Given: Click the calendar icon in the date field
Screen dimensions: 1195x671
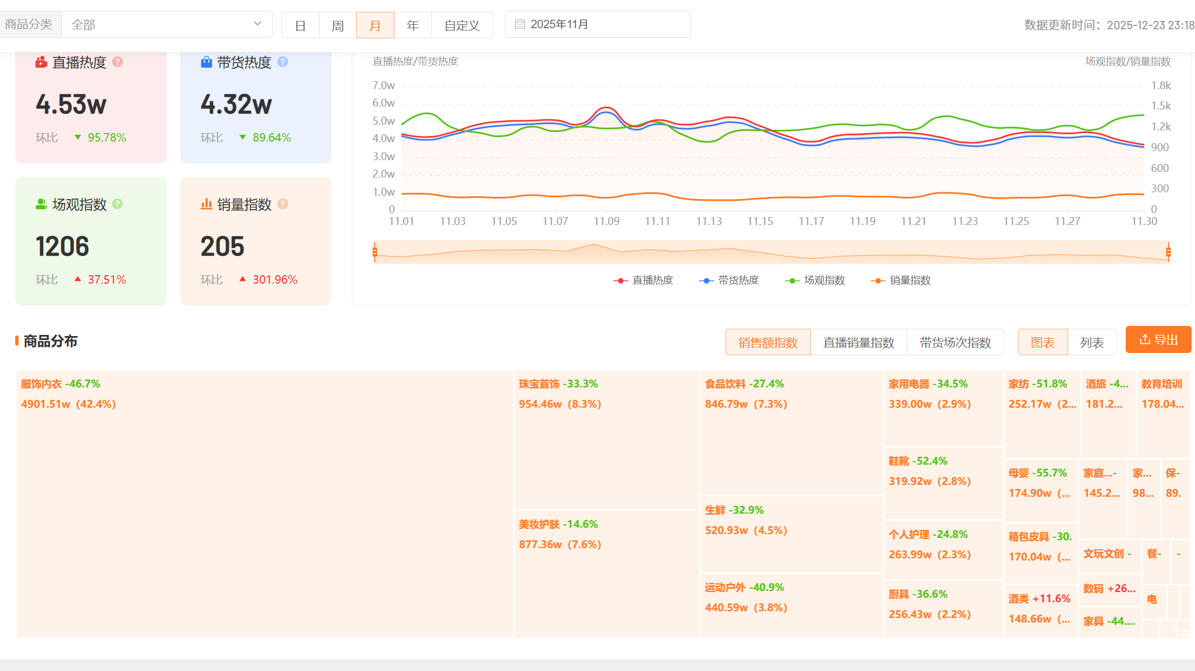Looking at the screenshot, I should click(520, 24).
